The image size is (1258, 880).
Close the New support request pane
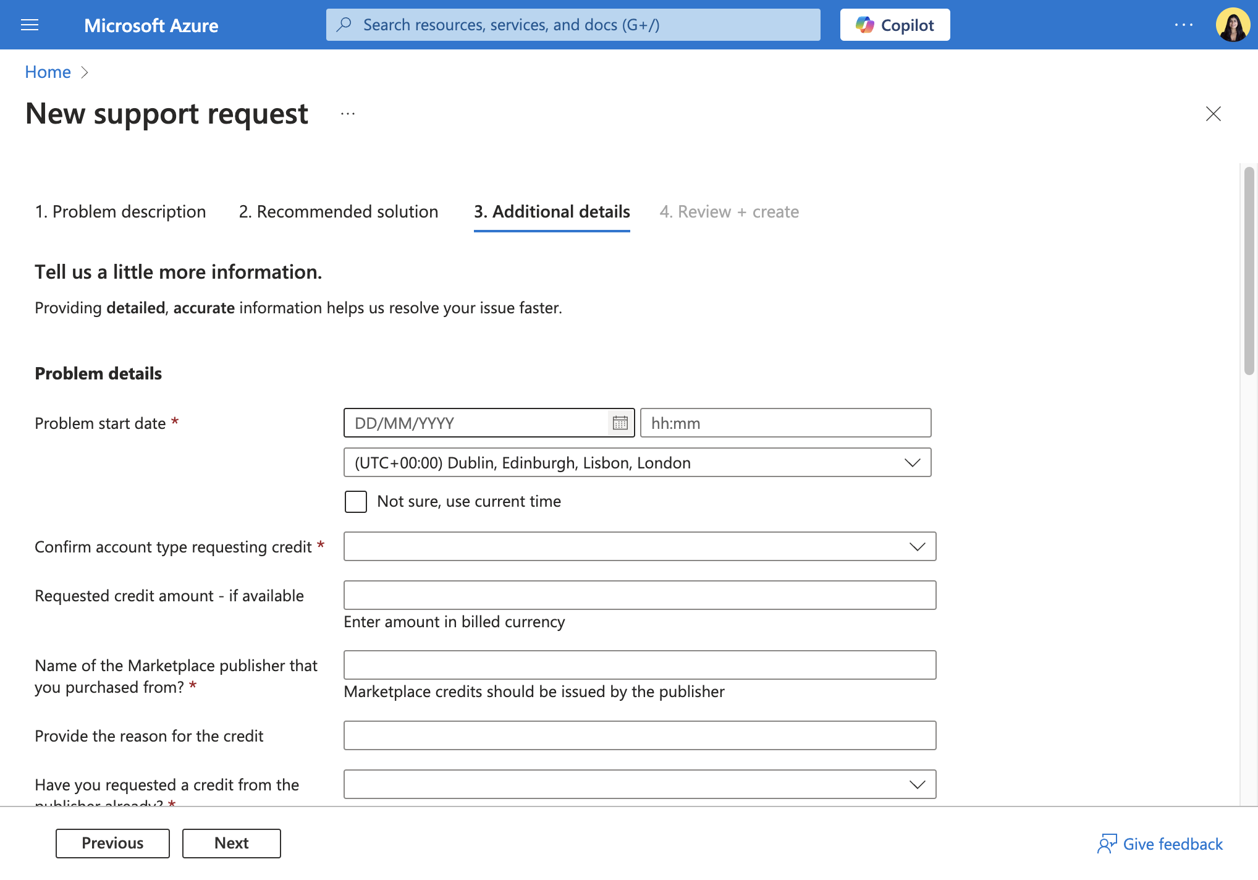[x=1214, y=114]
